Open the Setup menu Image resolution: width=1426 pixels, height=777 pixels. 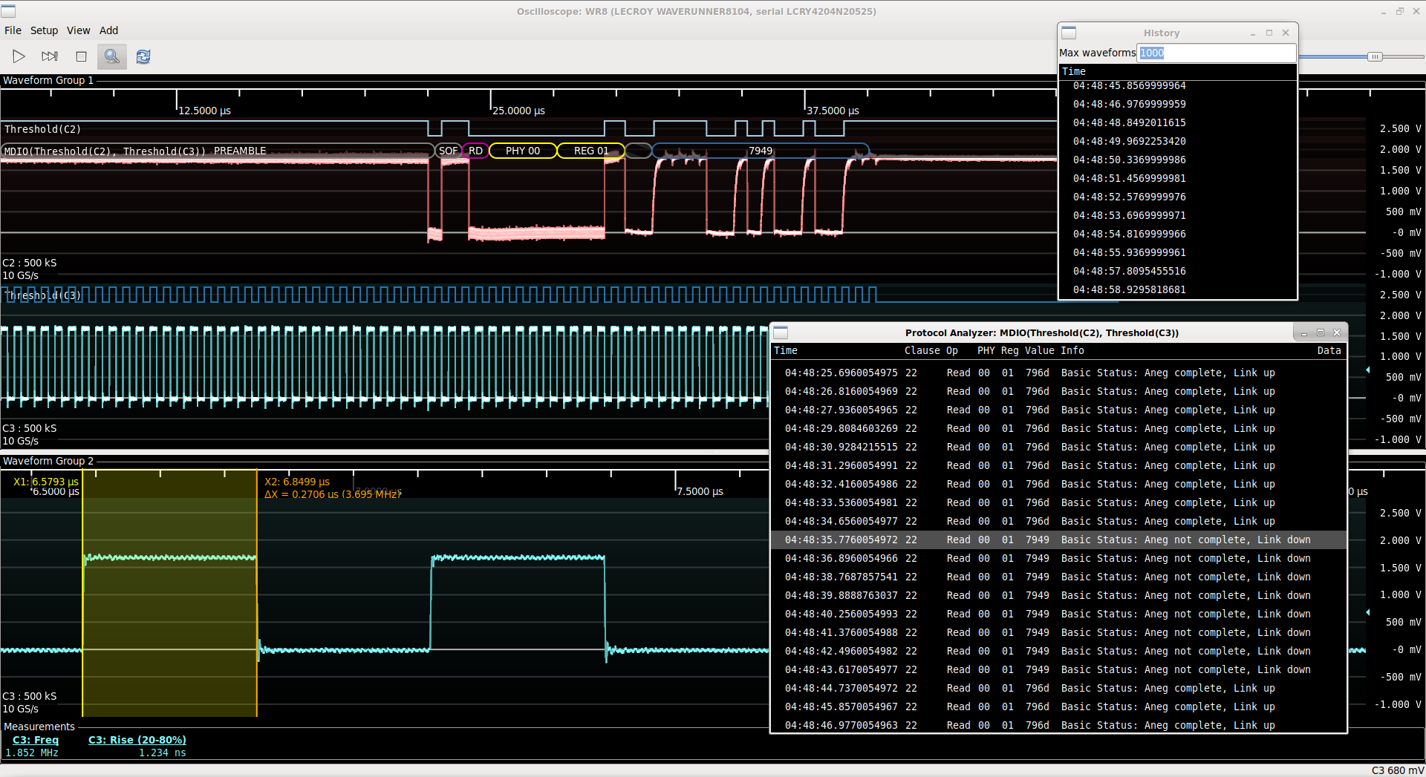tap(44, 30)
